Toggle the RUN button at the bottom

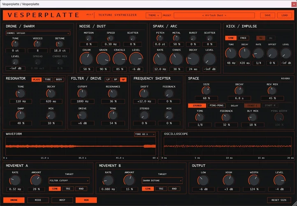[x=86, y=200]
